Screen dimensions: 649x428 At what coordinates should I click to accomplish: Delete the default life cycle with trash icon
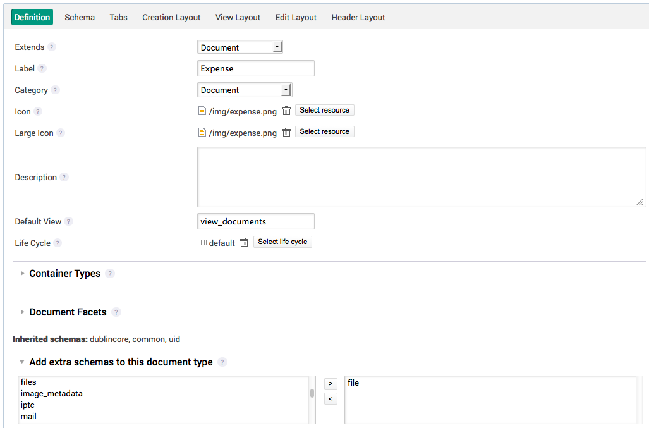[244, 242]
